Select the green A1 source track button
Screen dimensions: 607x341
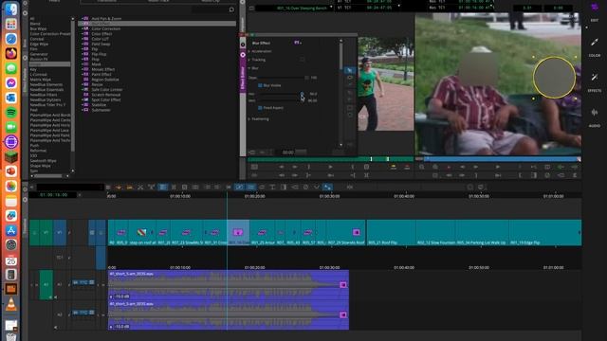point(46,284)
